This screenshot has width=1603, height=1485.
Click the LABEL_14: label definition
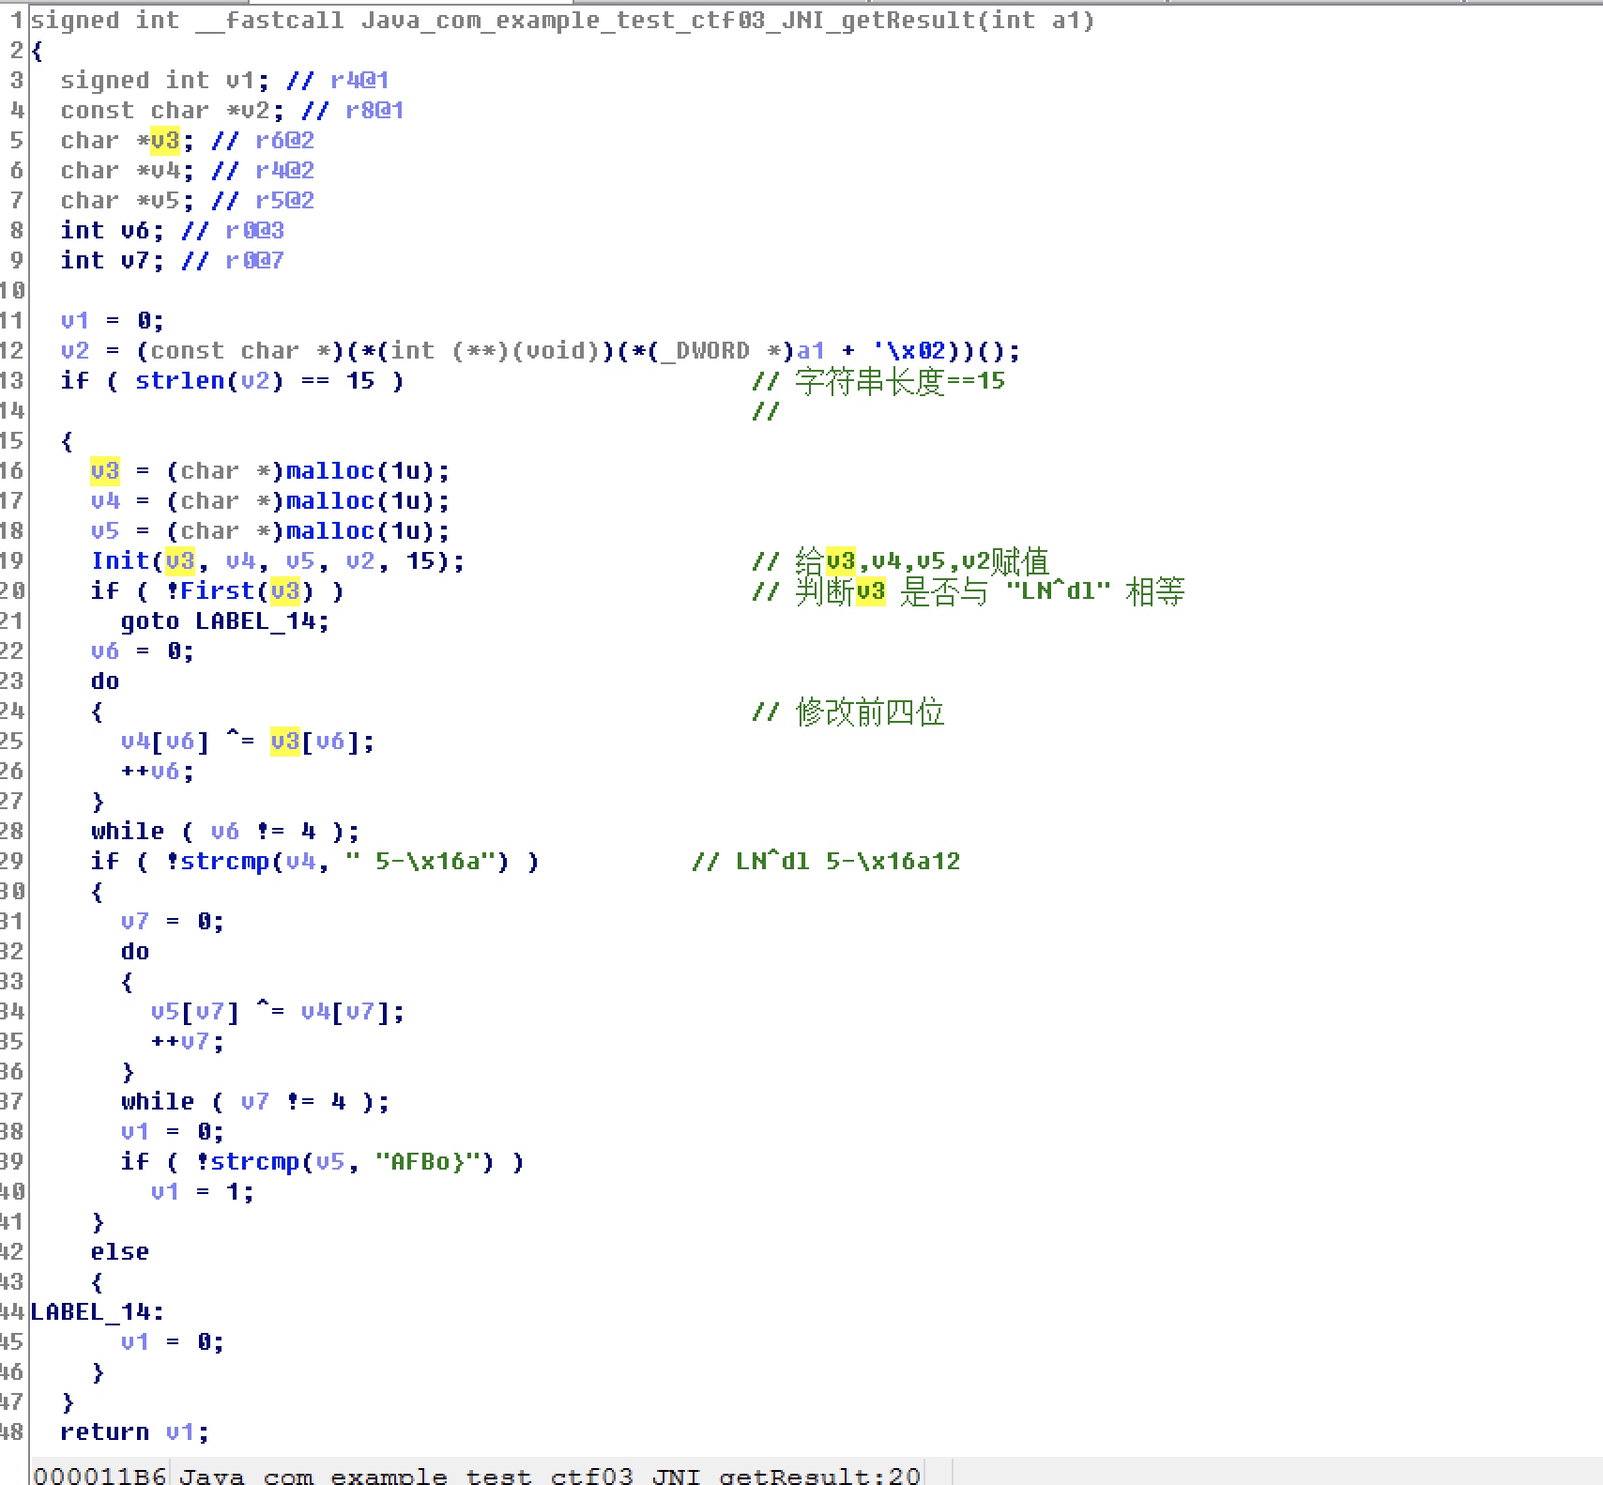pyautogui.click(x=97, y=1312)
